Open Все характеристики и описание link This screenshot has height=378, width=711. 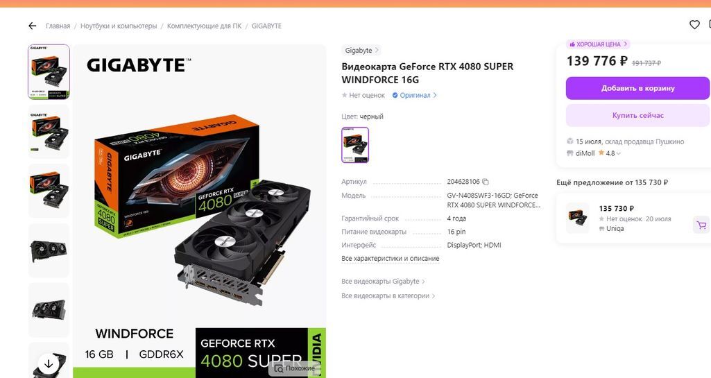tap(391, 258)
